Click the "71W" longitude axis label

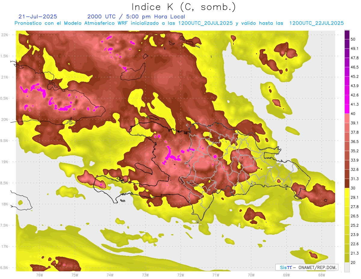tap(216, 275)
